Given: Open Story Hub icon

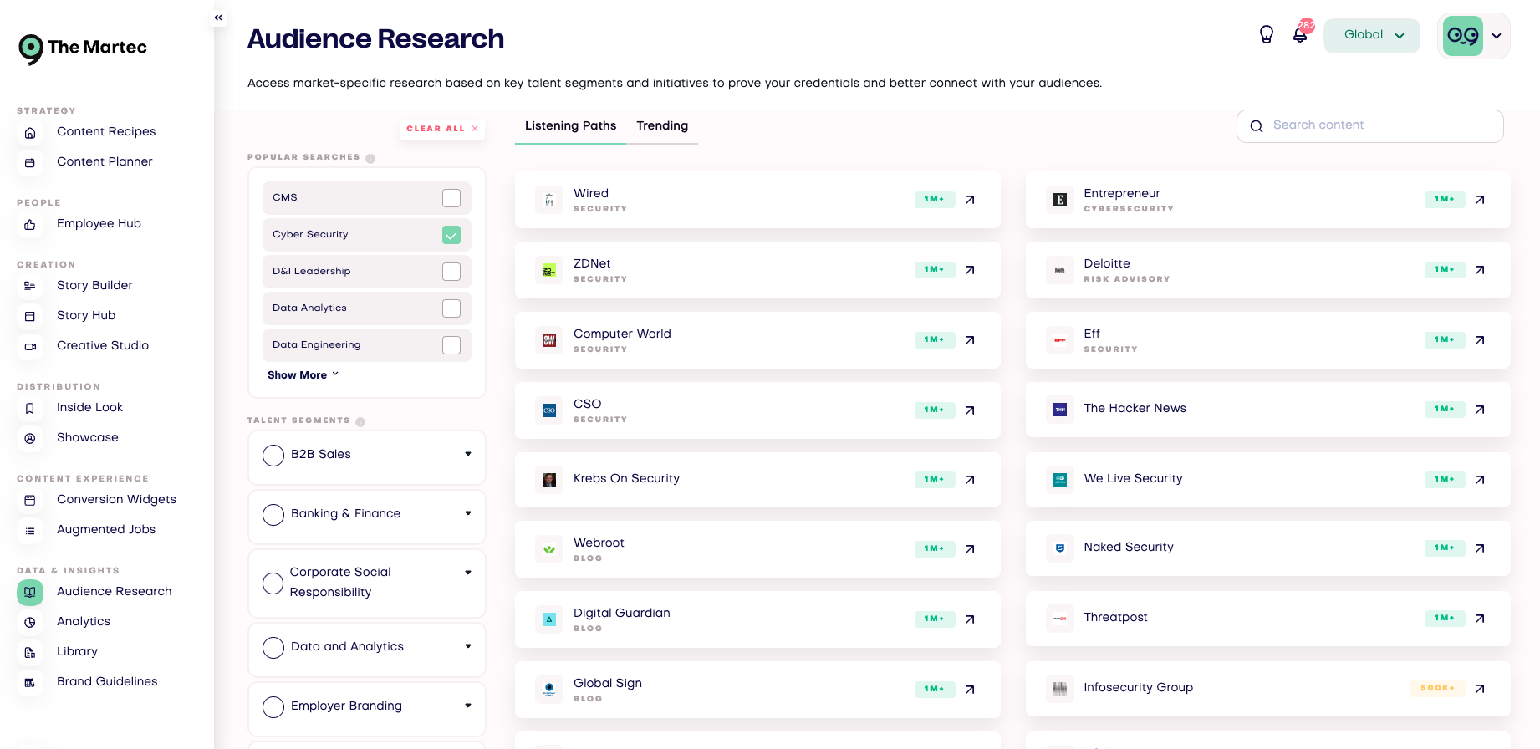Looking at the screenshot, I should point(30,316).
